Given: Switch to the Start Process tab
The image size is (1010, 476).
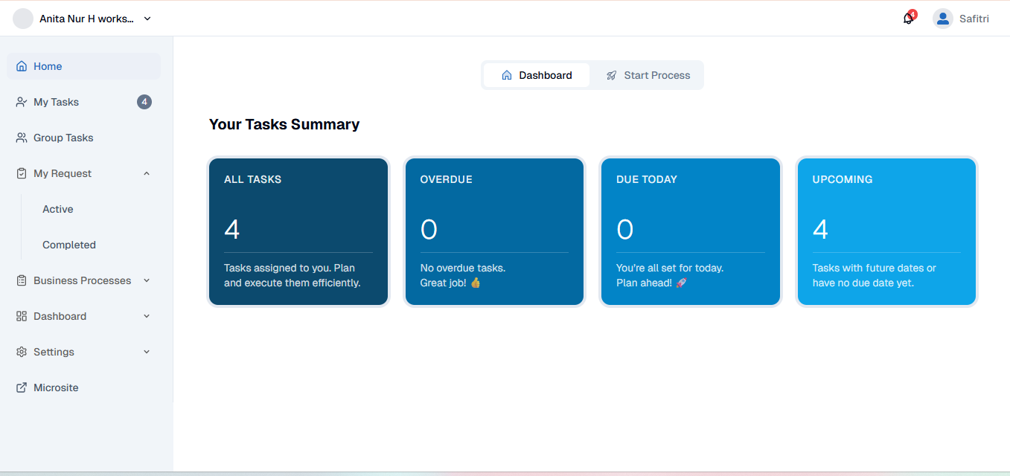Looking at the screenshot, I should pos(647,74).
